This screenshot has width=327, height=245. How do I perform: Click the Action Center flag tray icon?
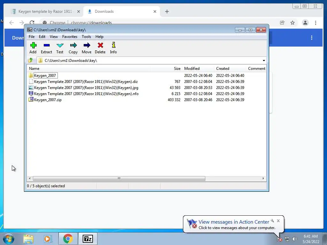(x=279, y=239)
